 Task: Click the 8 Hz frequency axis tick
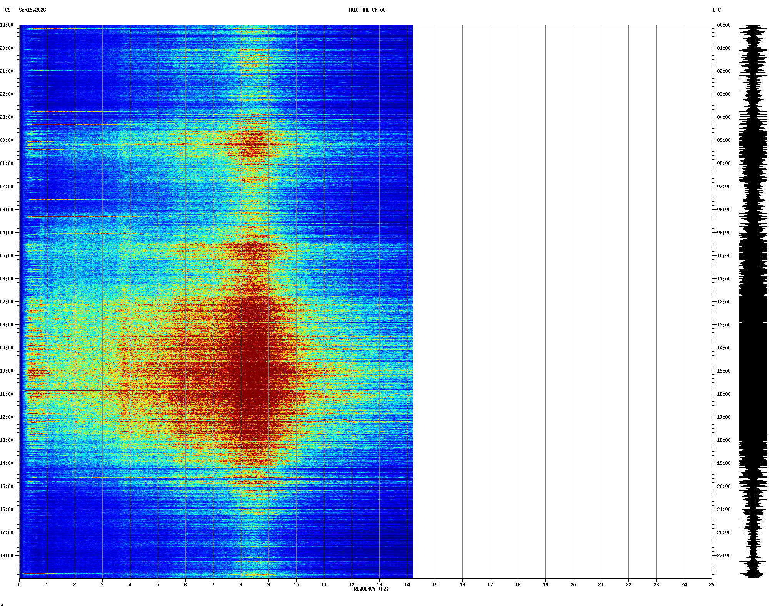point(241,585)
